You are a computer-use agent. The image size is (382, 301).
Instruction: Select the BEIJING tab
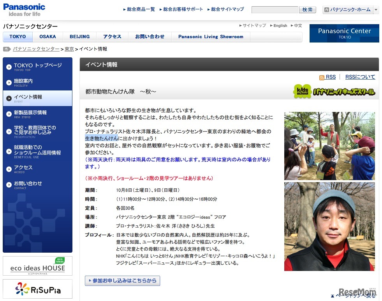point(79,37)
